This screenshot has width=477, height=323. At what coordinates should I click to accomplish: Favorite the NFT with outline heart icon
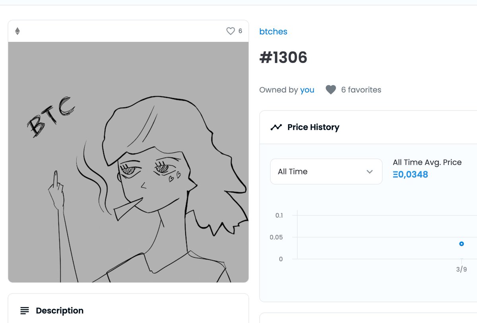point(231,31)
